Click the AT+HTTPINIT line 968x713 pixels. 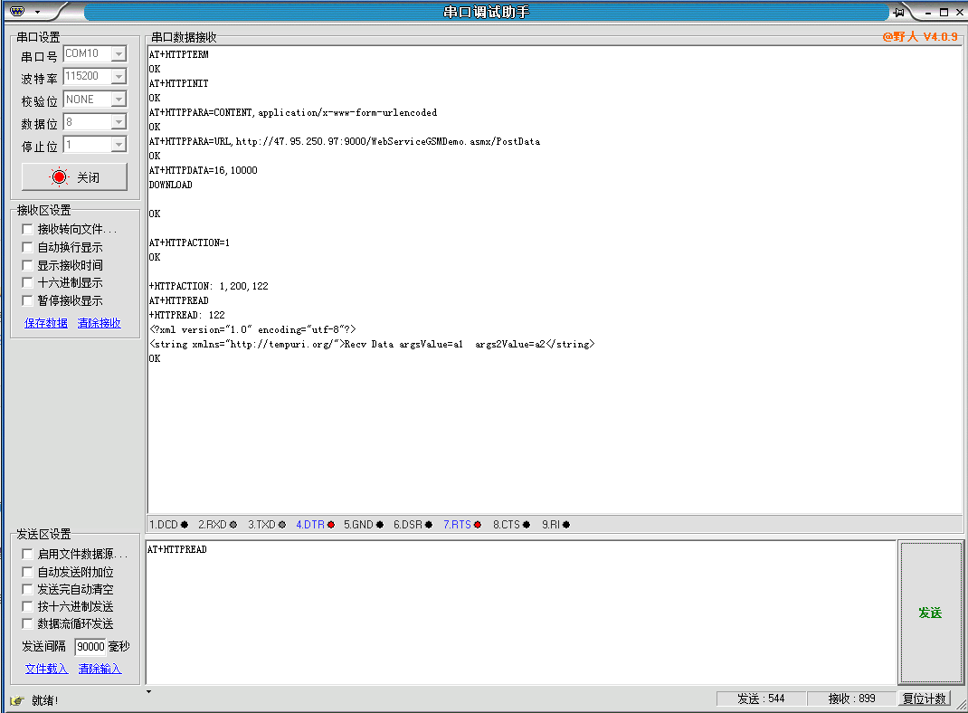pos(178,83)
